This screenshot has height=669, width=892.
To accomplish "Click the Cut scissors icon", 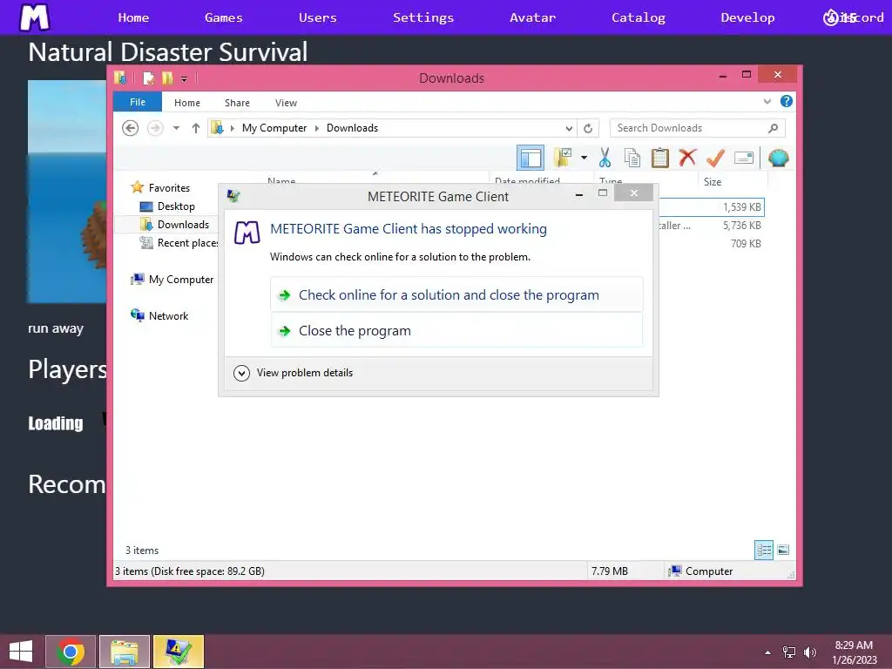I will pyautogui.click(x=605, y=158).
